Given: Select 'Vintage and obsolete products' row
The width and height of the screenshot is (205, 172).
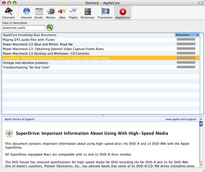Looking at the screenshot, I should (100, 63).
